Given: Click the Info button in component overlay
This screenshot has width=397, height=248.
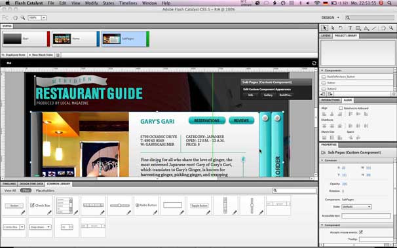Looking at the screenshot, I should (251, 95).
